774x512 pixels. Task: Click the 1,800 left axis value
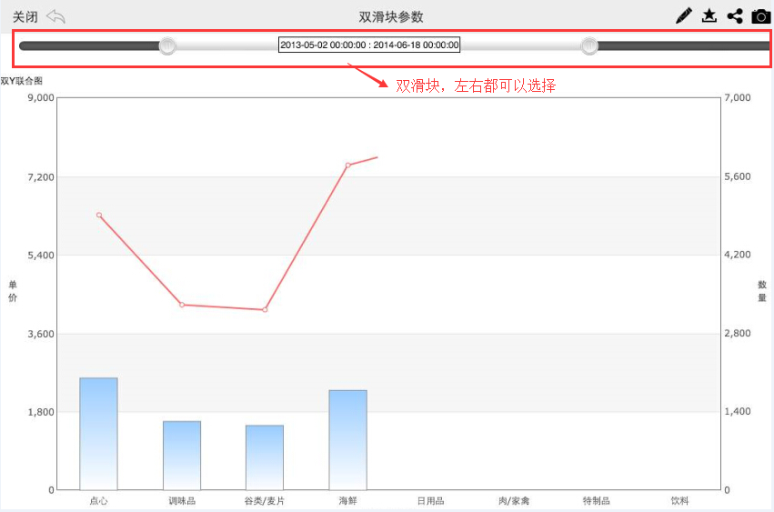click(x=41, y=412)
